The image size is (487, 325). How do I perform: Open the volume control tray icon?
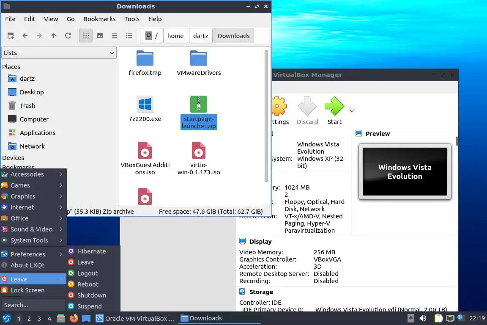423,319
